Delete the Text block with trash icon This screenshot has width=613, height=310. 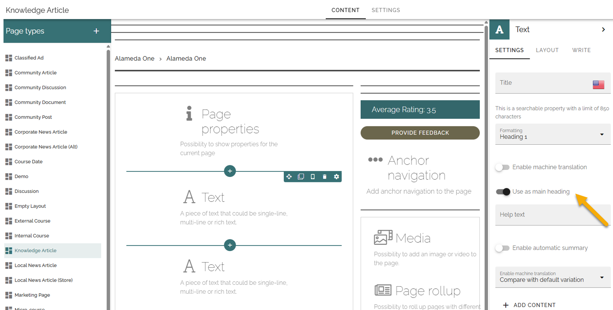coord(325,177)
